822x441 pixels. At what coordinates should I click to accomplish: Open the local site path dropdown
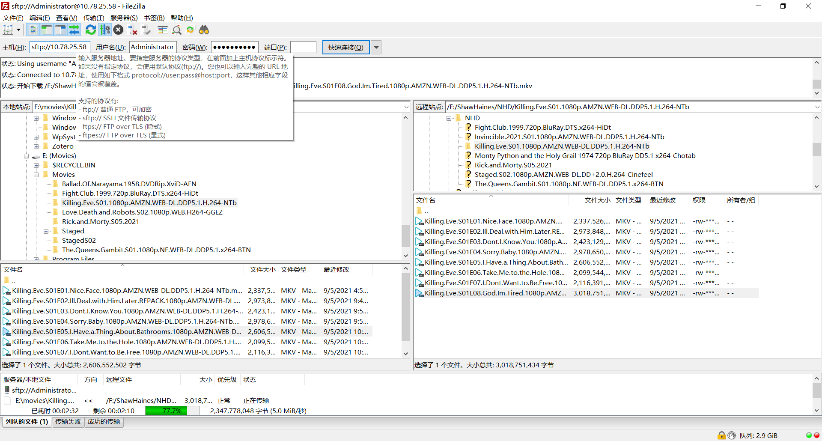406,107
